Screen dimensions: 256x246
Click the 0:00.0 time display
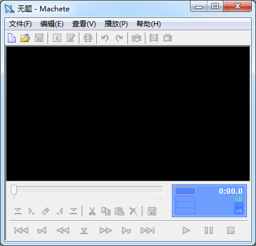click(x=231, y=191)
